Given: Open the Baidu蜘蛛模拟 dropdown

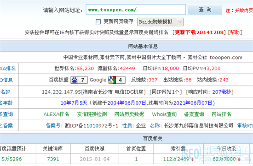Looking at the screenshot, I should point(160,22).
